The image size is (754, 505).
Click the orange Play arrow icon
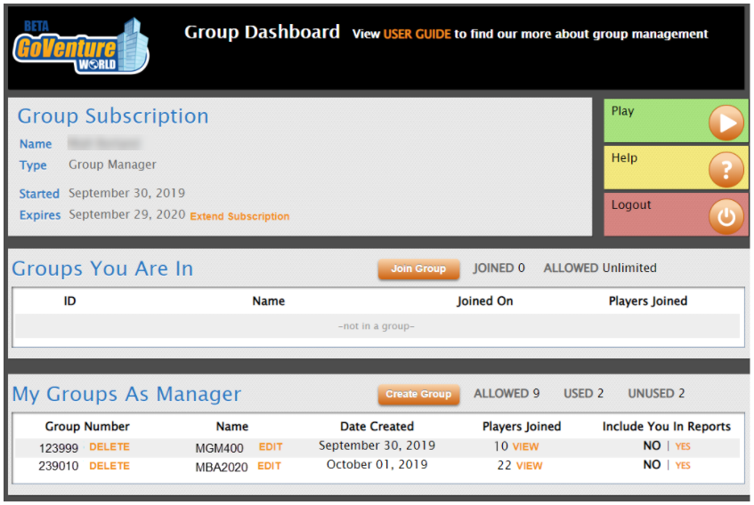[x=726, y=123]
